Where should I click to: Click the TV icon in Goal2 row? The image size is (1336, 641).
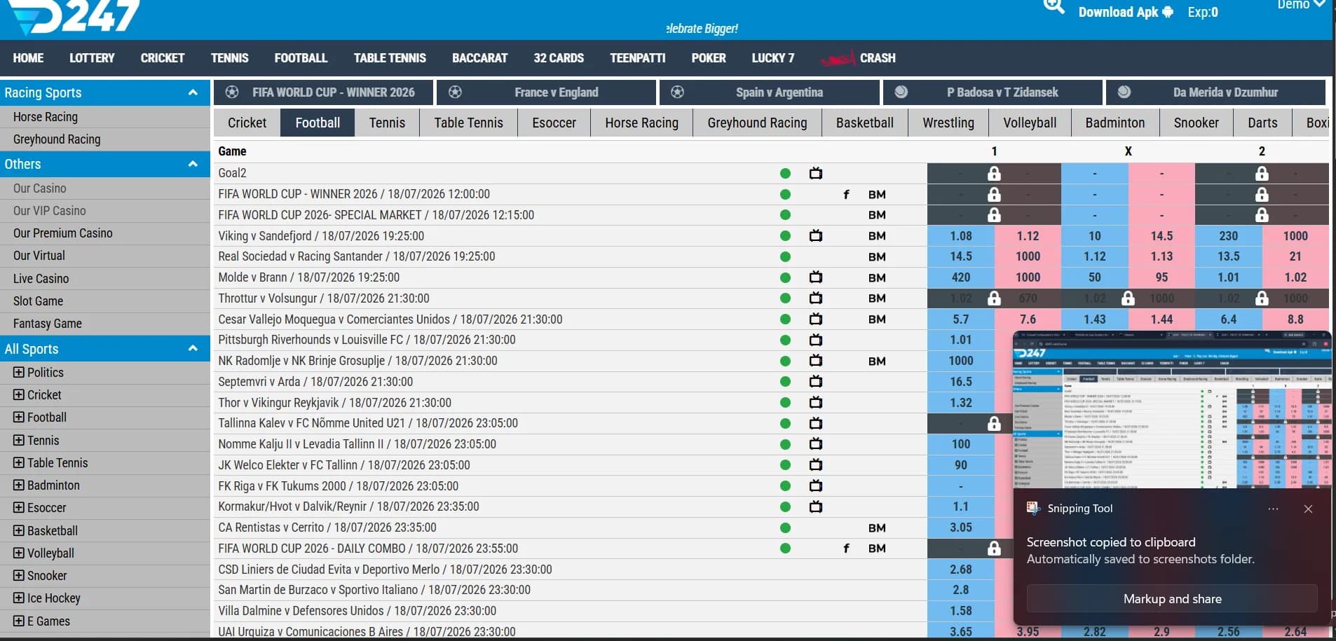point(816,173)
